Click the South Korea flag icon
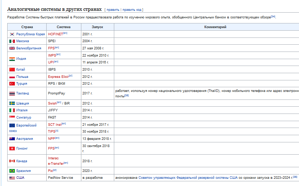Screen dimensions: 299x186 click(x=12, y=34)
